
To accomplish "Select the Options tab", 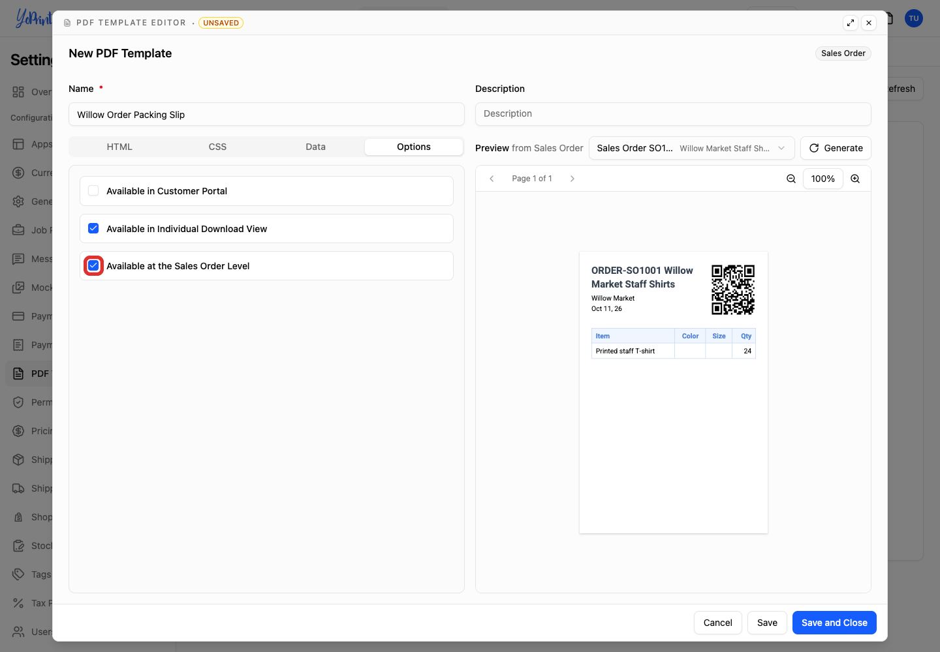I will (414, 147).
